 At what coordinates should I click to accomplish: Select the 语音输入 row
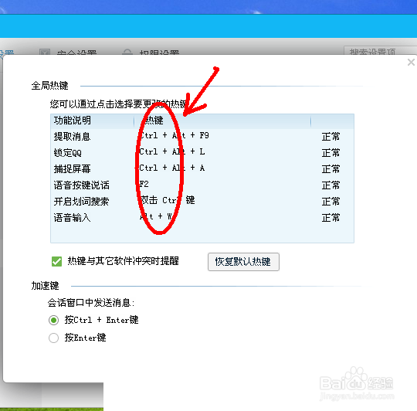coord(202,218)
